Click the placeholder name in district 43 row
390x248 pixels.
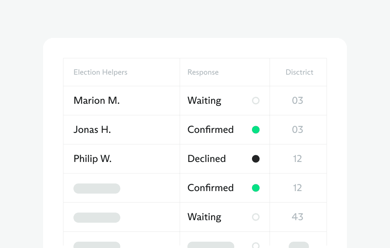coord(97,218)
